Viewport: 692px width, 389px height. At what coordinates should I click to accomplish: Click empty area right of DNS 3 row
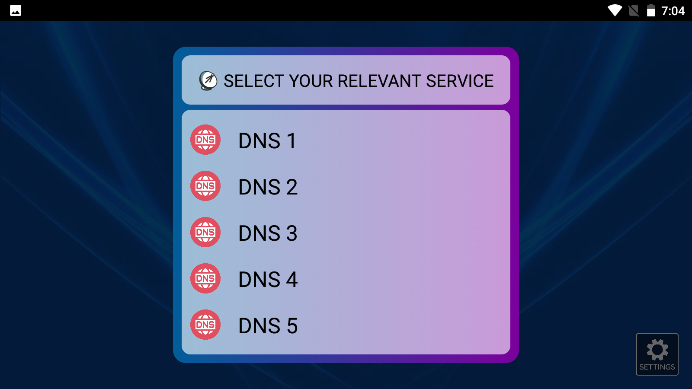click(x=402, y=233)
